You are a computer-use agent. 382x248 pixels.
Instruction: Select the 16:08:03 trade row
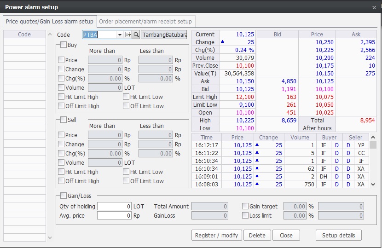click(280, 185)
